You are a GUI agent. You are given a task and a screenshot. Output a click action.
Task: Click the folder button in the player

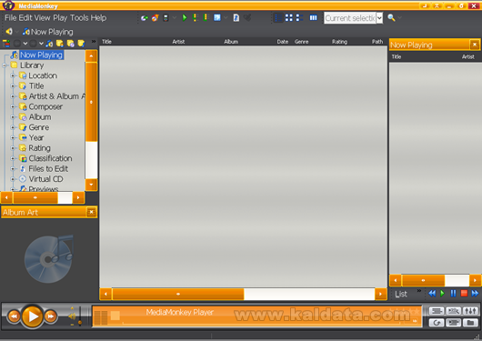click(470, 323)
